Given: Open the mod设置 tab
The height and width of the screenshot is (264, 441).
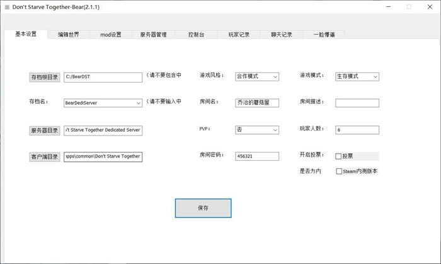Looking at the screenshot, I should point(111,35).
